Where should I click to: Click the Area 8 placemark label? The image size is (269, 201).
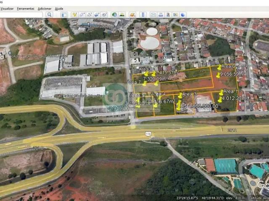[x=145, y=69]
